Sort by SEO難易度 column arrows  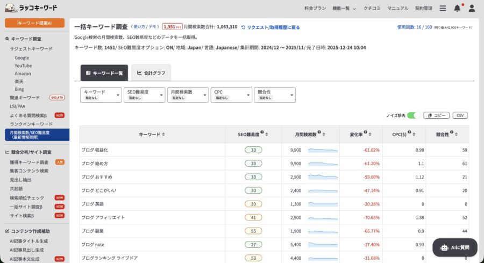coord(267,134)
